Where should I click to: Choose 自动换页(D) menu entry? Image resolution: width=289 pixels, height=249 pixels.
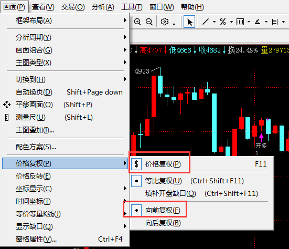click(65, 92)
